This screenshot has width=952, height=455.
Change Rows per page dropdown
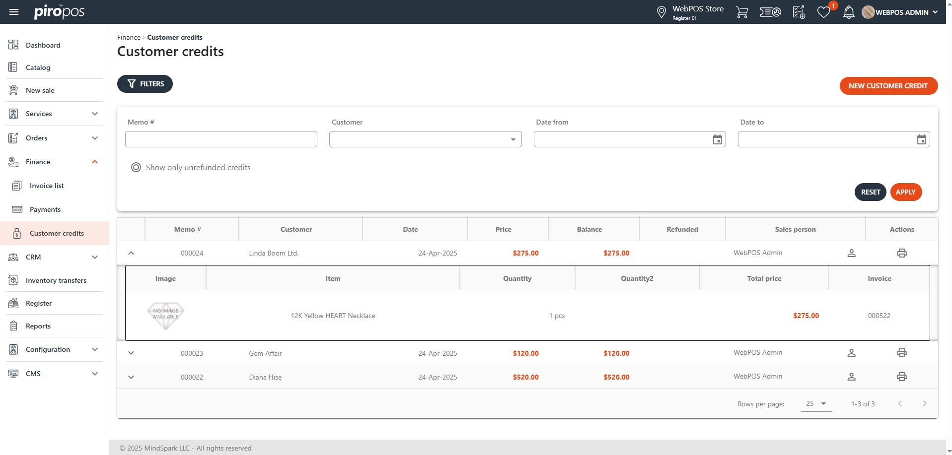coord(816,404)
